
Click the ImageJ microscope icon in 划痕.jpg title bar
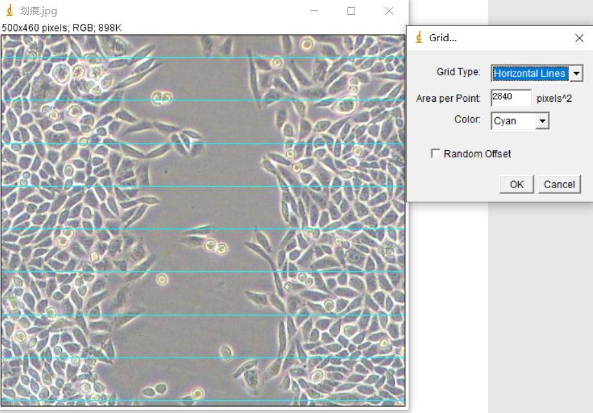10,11
